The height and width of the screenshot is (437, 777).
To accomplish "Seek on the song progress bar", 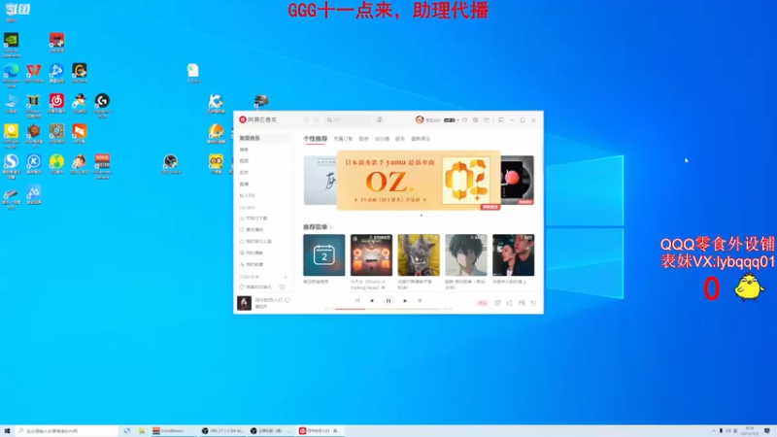I will pos(388,309).
